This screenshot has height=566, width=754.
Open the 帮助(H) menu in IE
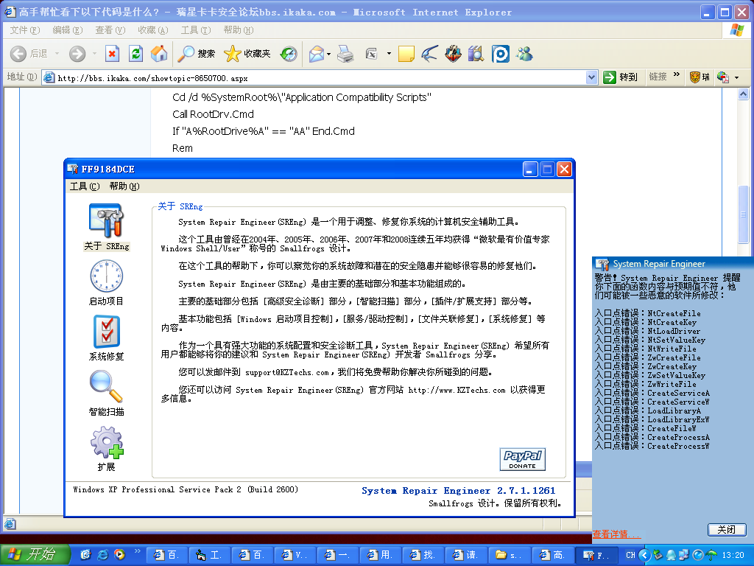pyautogui.click(x=239, y=30)
